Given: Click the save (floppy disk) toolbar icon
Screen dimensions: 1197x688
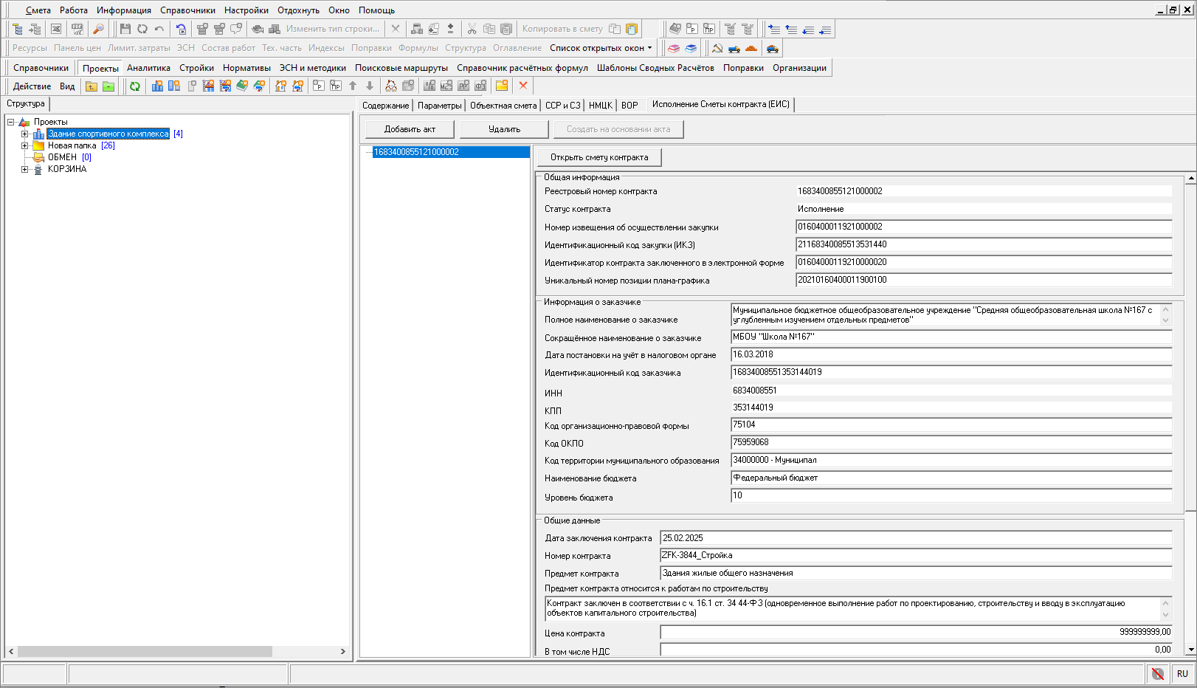Looking at the screenshot, I should pos(125,29).
